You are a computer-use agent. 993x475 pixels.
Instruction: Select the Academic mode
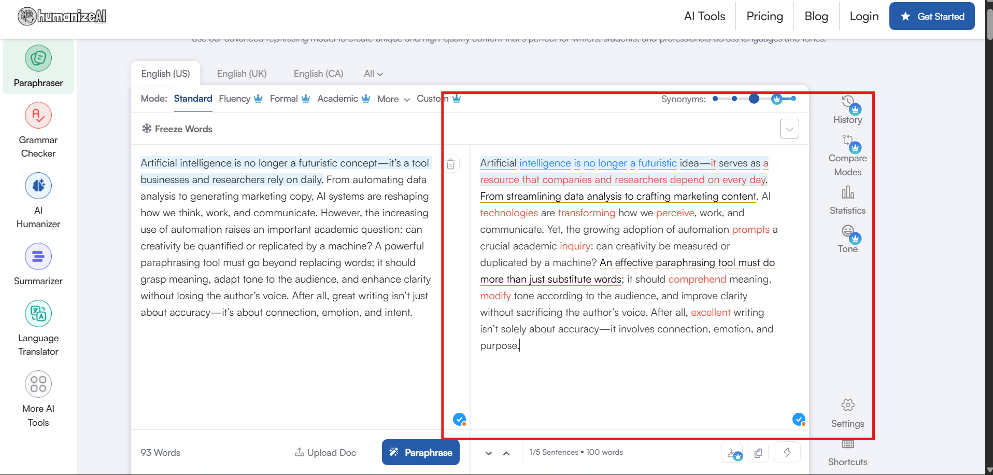[x=343, y=99]
